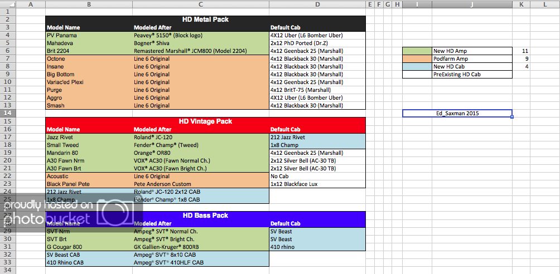Click the select-all corner of the grid
Image resolution: width=560 pixels, height=274 pixels.
(x=8, y=4)
